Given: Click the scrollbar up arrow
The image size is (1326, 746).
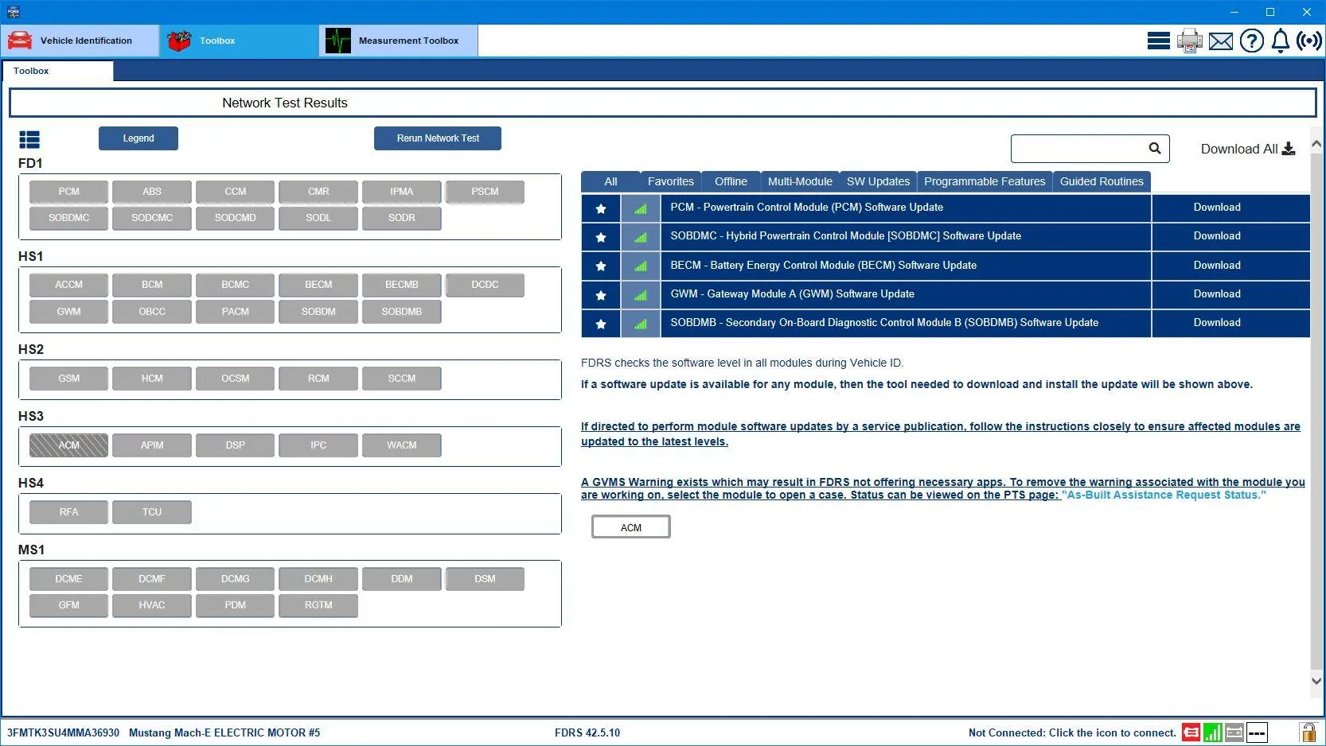Looking at the screenshot, I should click(x=1316, y=145).
